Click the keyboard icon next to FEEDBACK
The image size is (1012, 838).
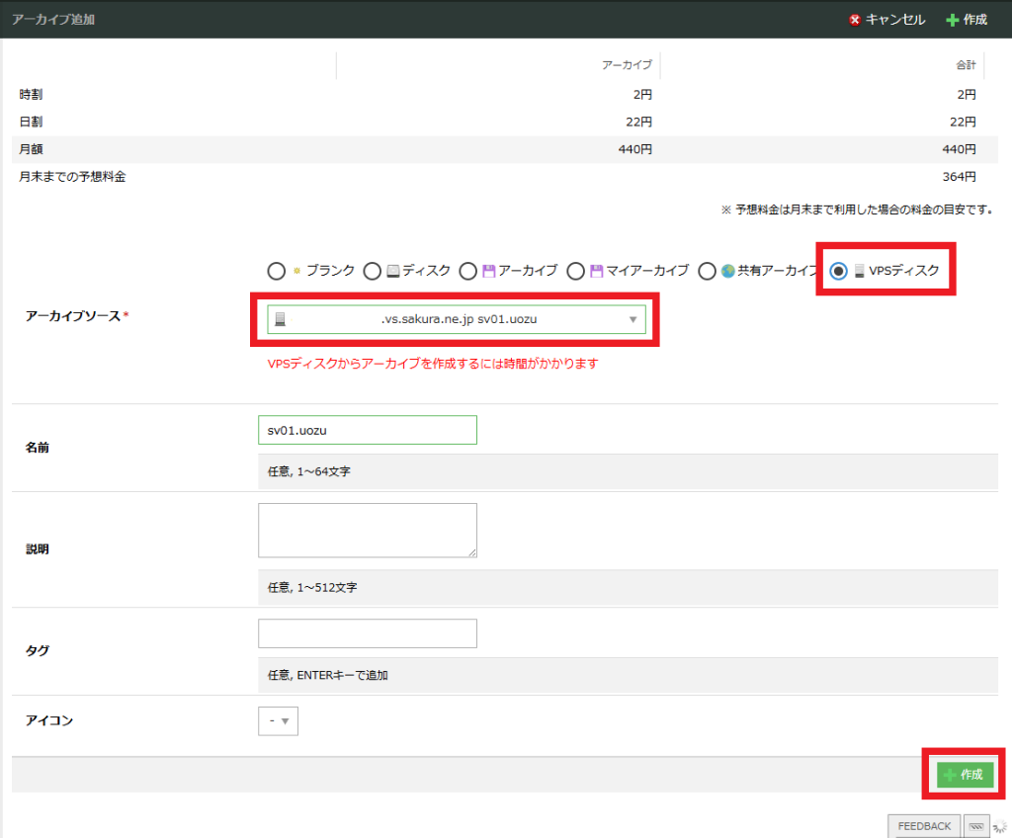click(975, 826)
